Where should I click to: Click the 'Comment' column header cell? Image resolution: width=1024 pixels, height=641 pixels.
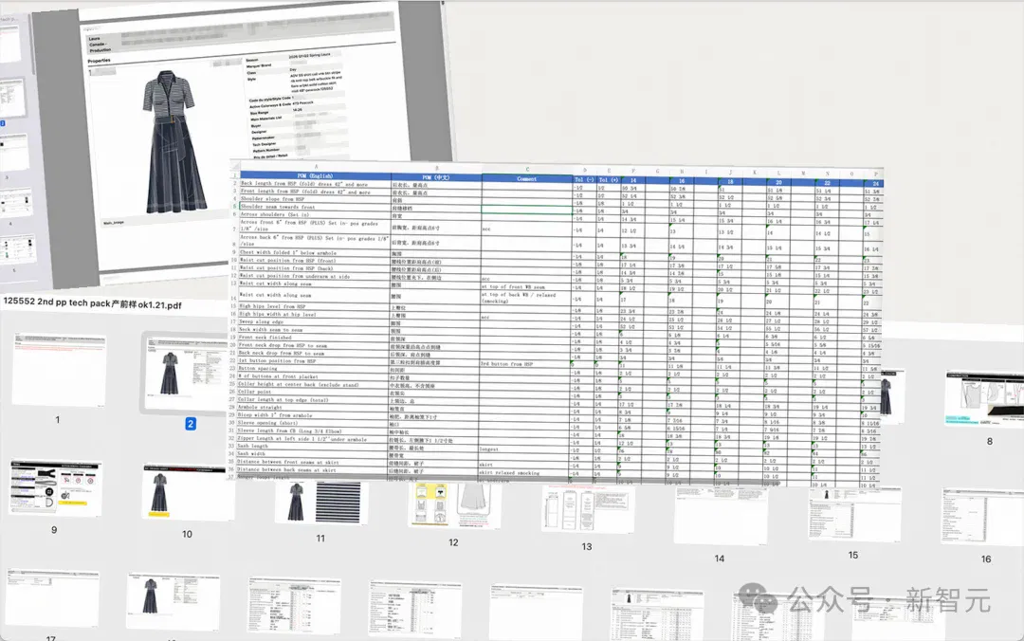tap(527, 177)
